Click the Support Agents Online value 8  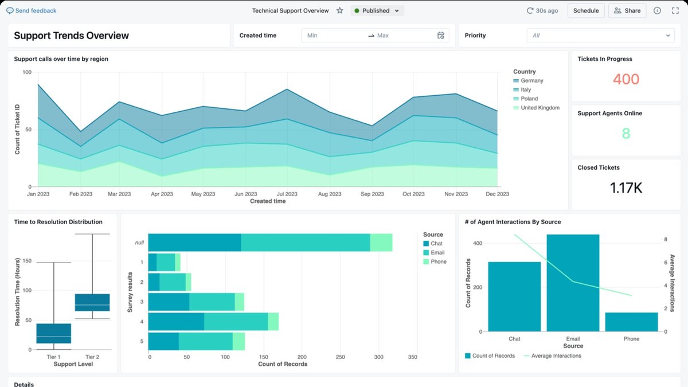(x=626, y=134)
